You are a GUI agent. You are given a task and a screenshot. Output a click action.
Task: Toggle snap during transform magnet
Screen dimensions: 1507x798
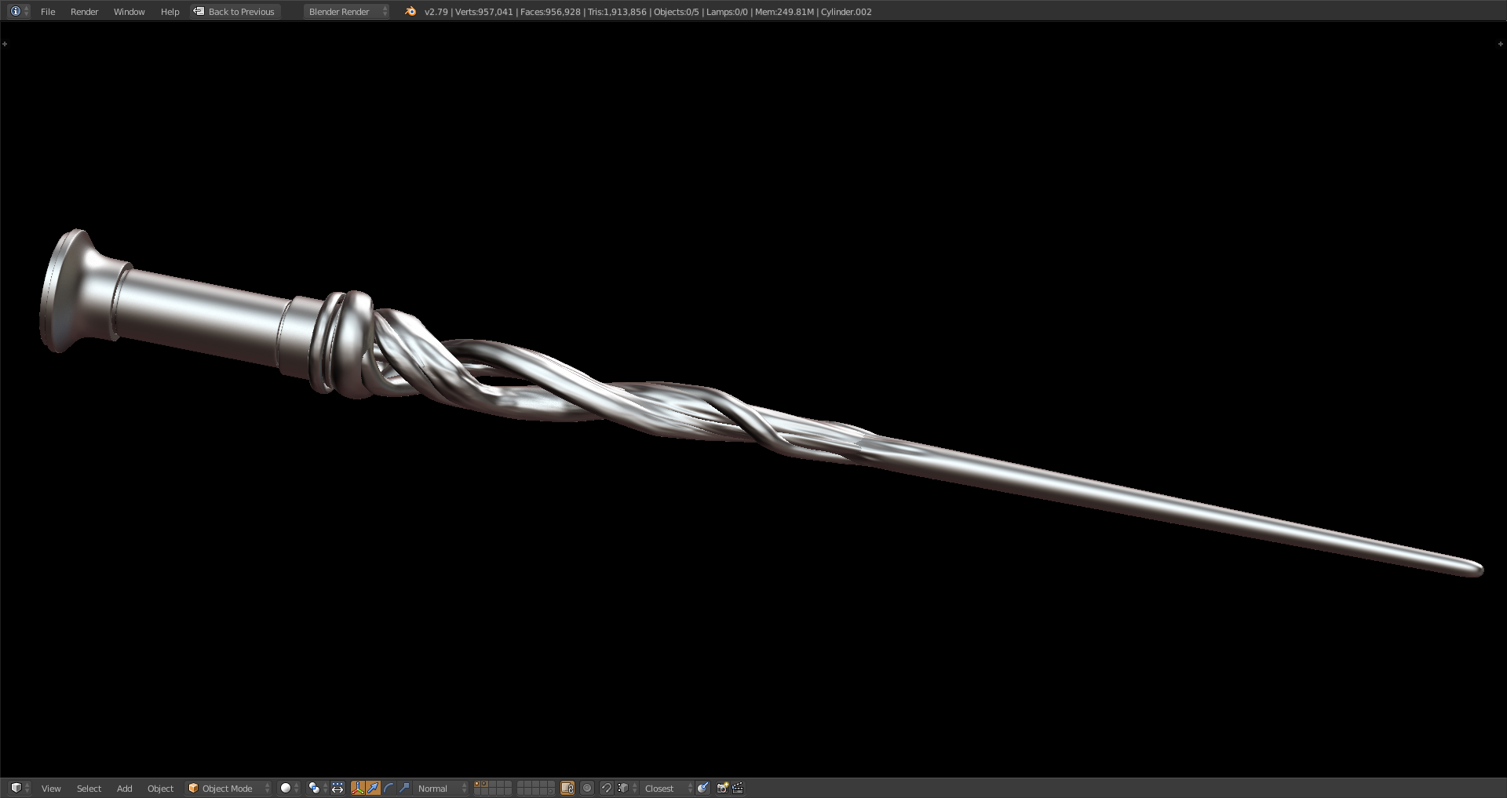click(606, 788)
